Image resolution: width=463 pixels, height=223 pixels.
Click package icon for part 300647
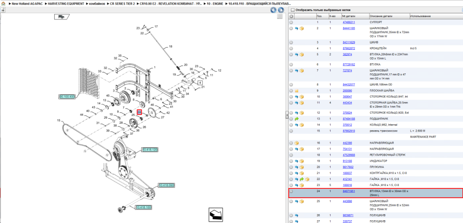click(301, 96)
